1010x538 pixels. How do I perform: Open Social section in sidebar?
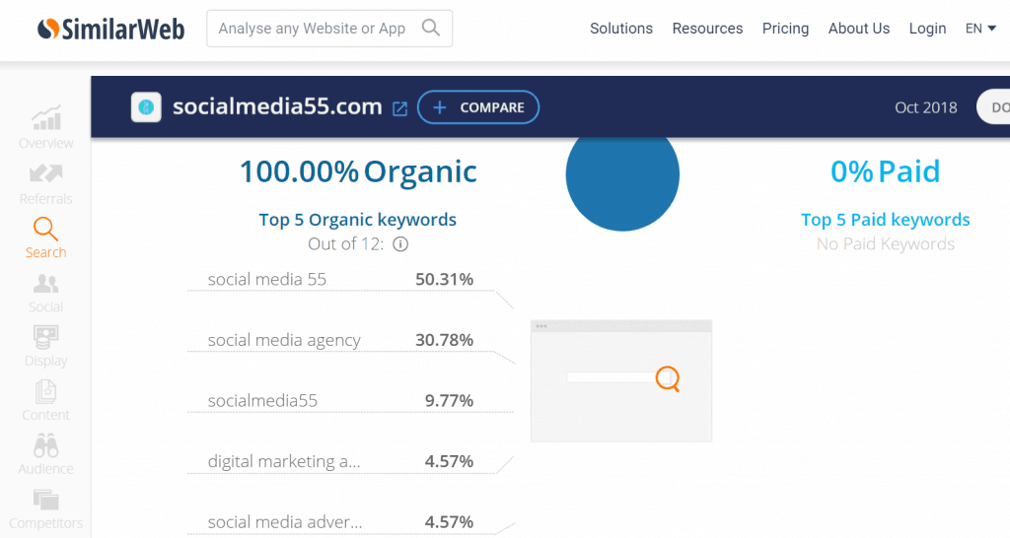pyautogui.click(x=45, y=294)
